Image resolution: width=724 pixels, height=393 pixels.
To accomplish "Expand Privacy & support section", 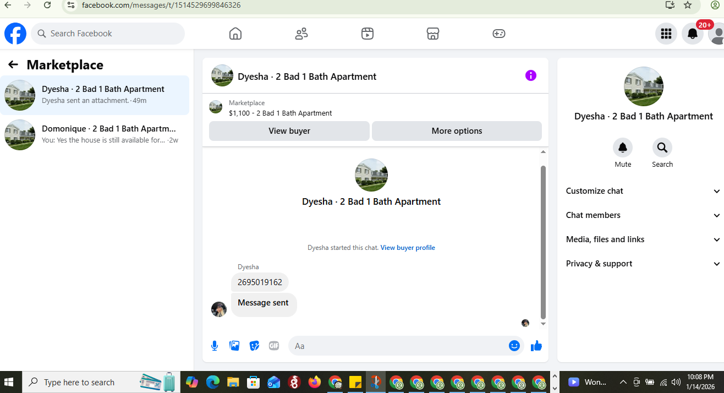I will point(643,264).
